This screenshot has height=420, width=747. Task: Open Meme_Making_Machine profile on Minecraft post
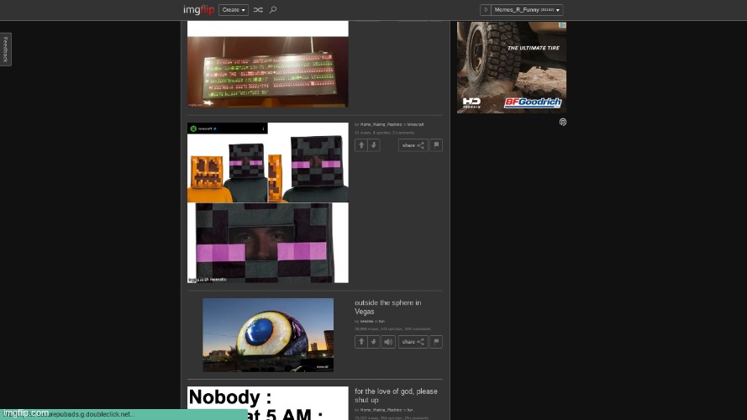(381, 125)
